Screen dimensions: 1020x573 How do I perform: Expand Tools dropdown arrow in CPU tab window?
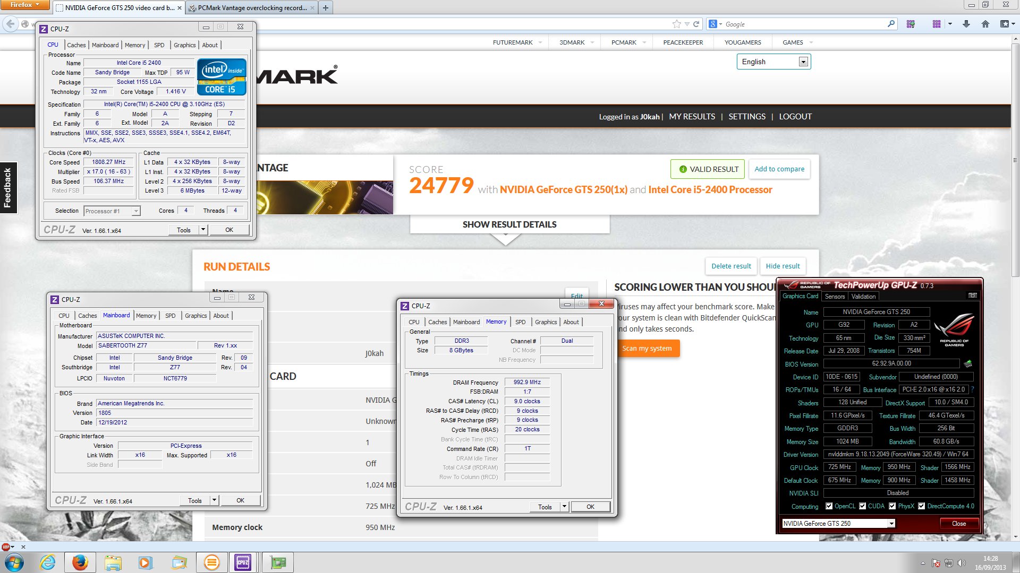pyautogui.click(x=203, y=230)
